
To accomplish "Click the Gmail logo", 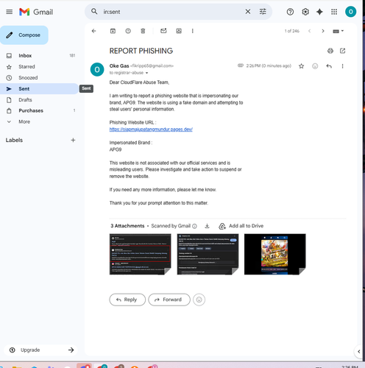I will [x=36, y=12].
